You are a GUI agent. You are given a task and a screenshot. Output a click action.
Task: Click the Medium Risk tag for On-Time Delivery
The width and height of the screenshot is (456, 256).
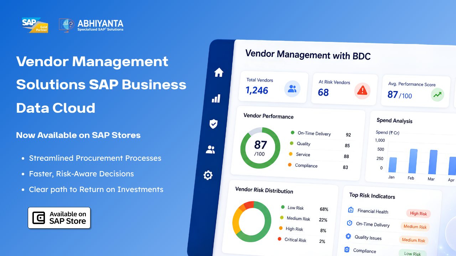pyautogui.click(x=415, y=226)
